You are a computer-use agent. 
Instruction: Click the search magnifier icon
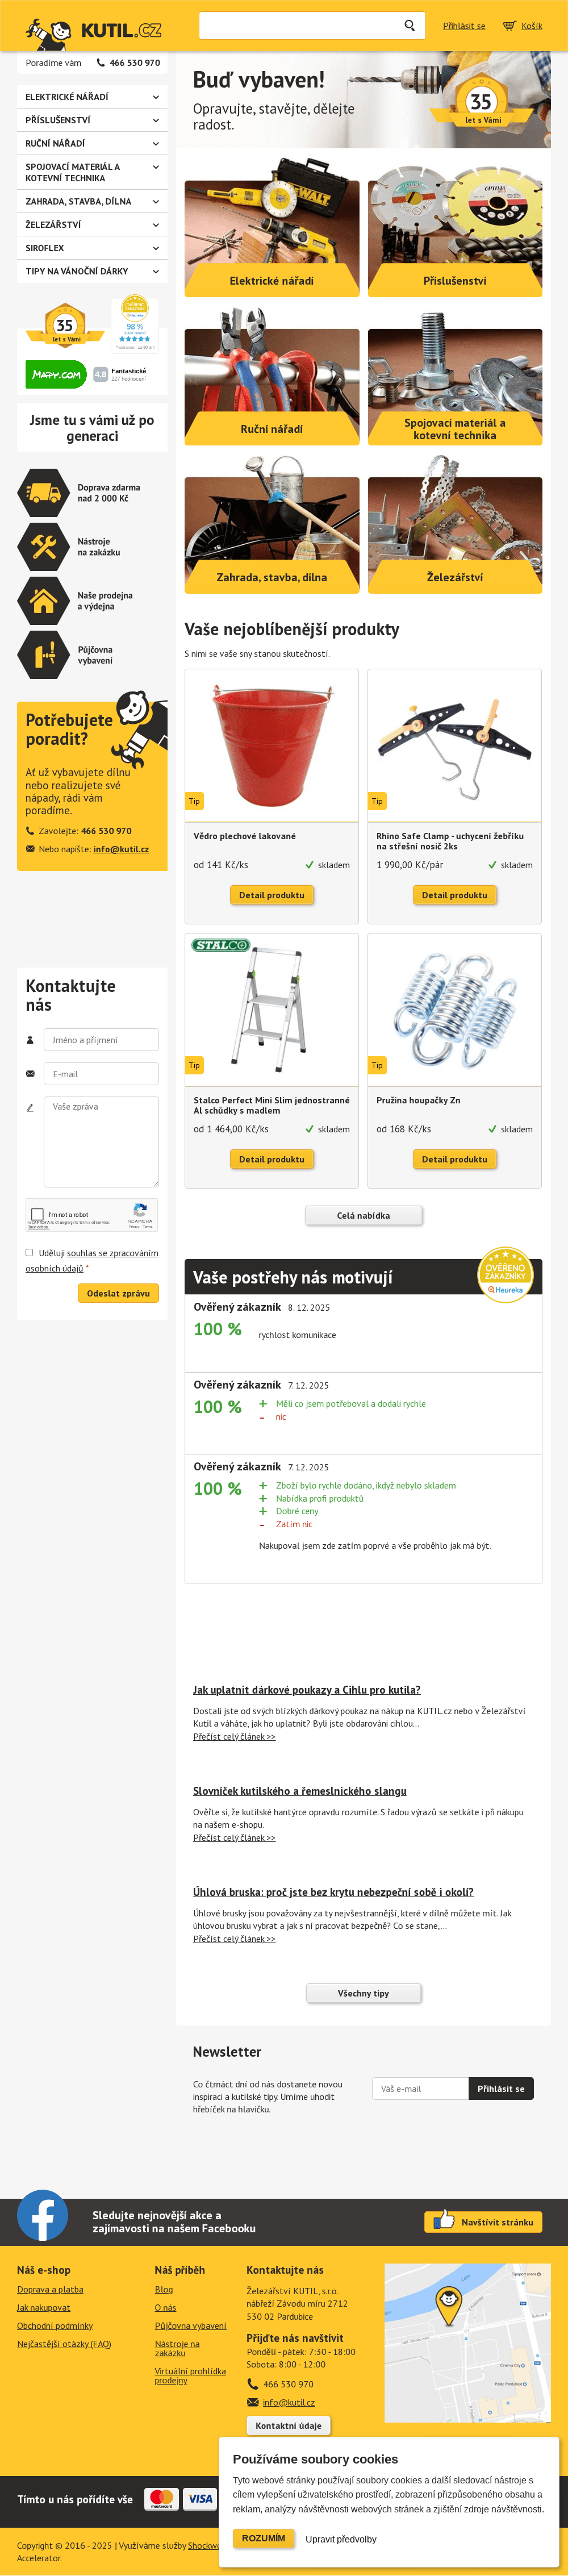pyautogui.click(x=409, y=26)
